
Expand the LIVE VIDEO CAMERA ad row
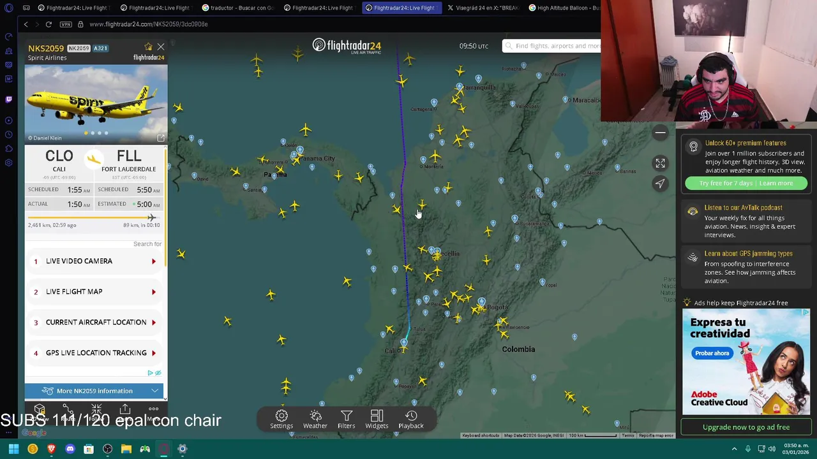pyautogui.click(x=94, y=261)
